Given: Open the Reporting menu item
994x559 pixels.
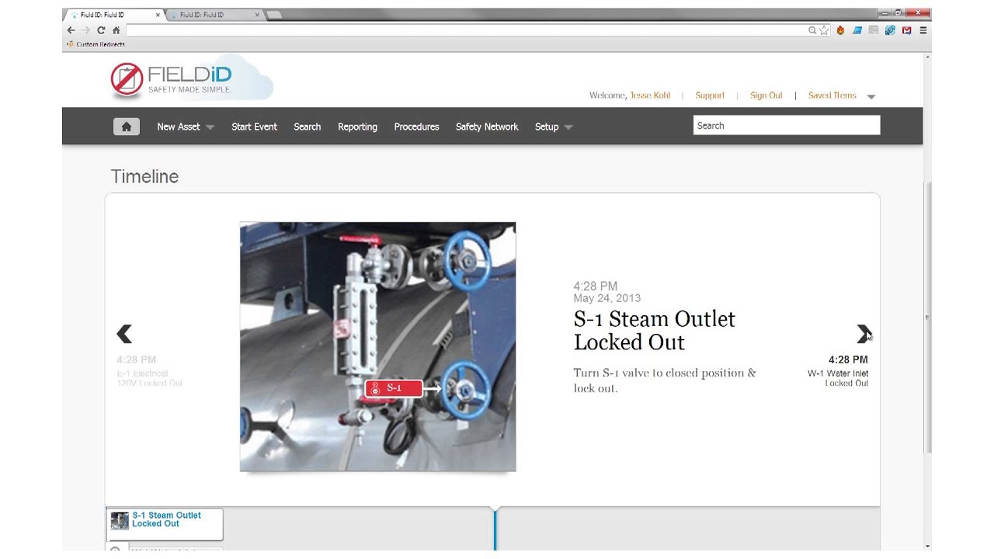Looking at the screenshot, I should pyautogui.click(x=357, y=127).
